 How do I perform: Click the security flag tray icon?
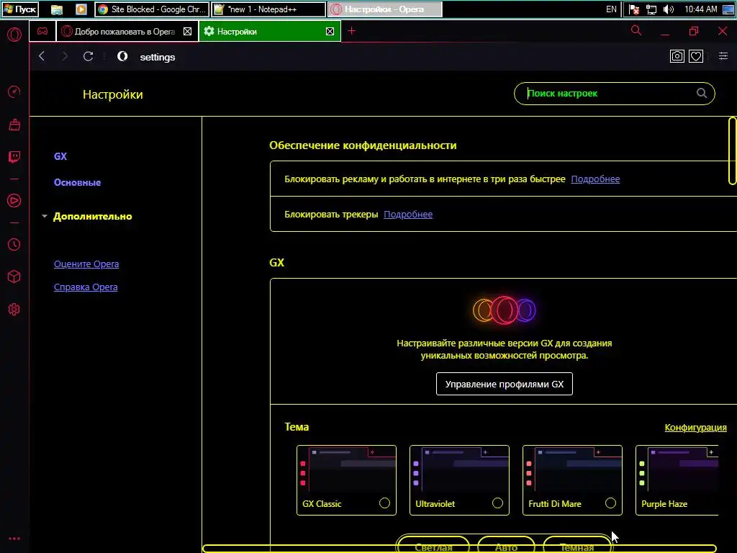(x=634, y=9)
